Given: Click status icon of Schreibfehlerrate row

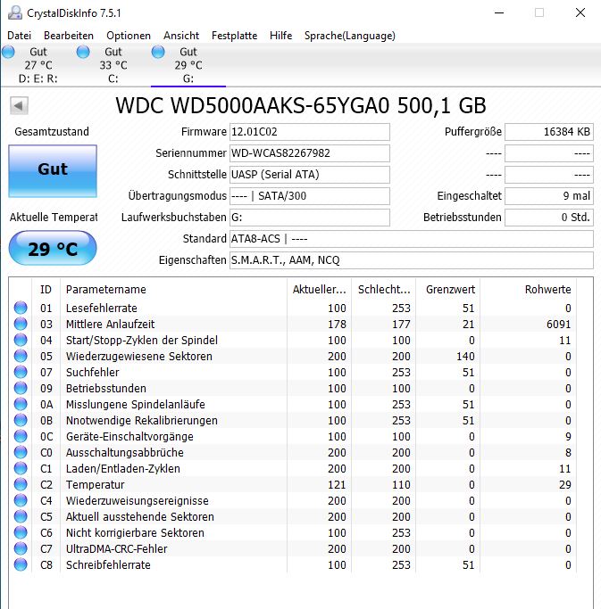Looking at the screenshot, I should (21, 564).
